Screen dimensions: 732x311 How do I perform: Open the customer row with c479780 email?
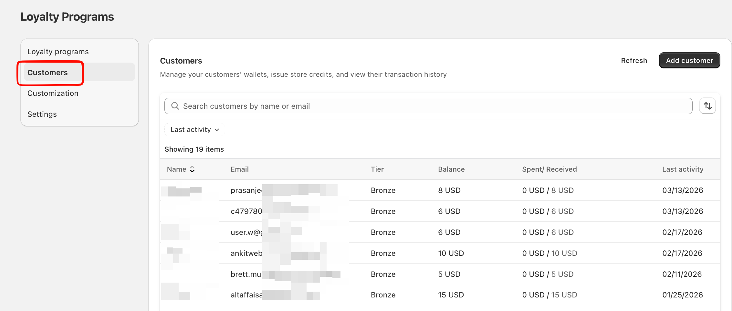coord(440,211)
